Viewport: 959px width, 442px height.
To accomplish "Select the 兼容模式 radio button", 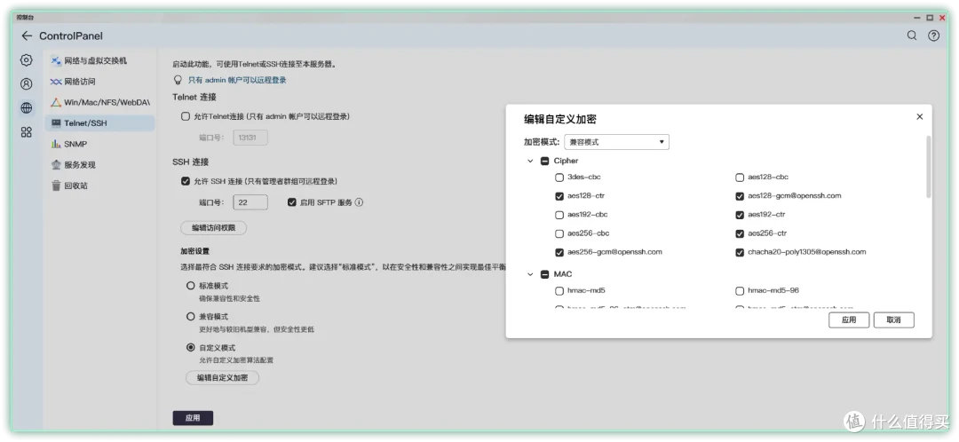I will (x=190, y=317).
